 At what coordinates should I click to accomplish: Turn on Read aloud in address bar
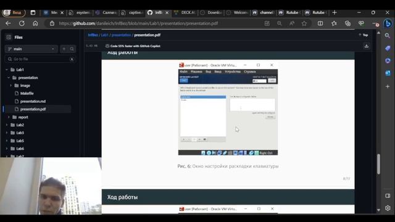(292, 23)
